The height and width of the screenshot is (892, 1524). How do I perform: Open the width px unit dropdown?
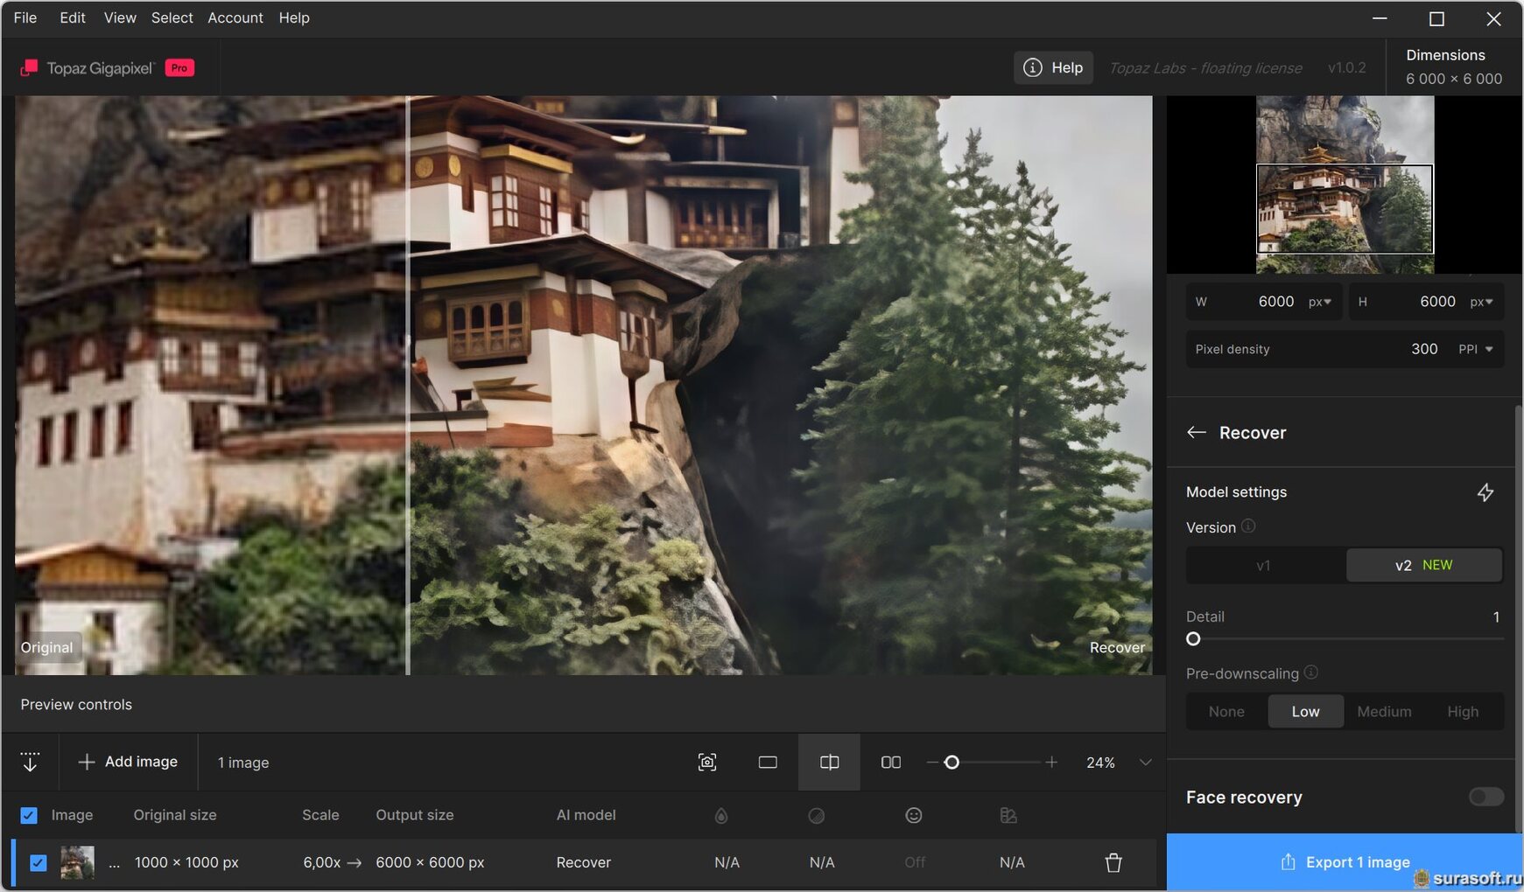pos(1320,302)
